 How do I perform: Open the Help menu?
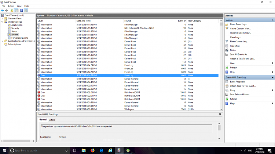click(x=26, y=6)
